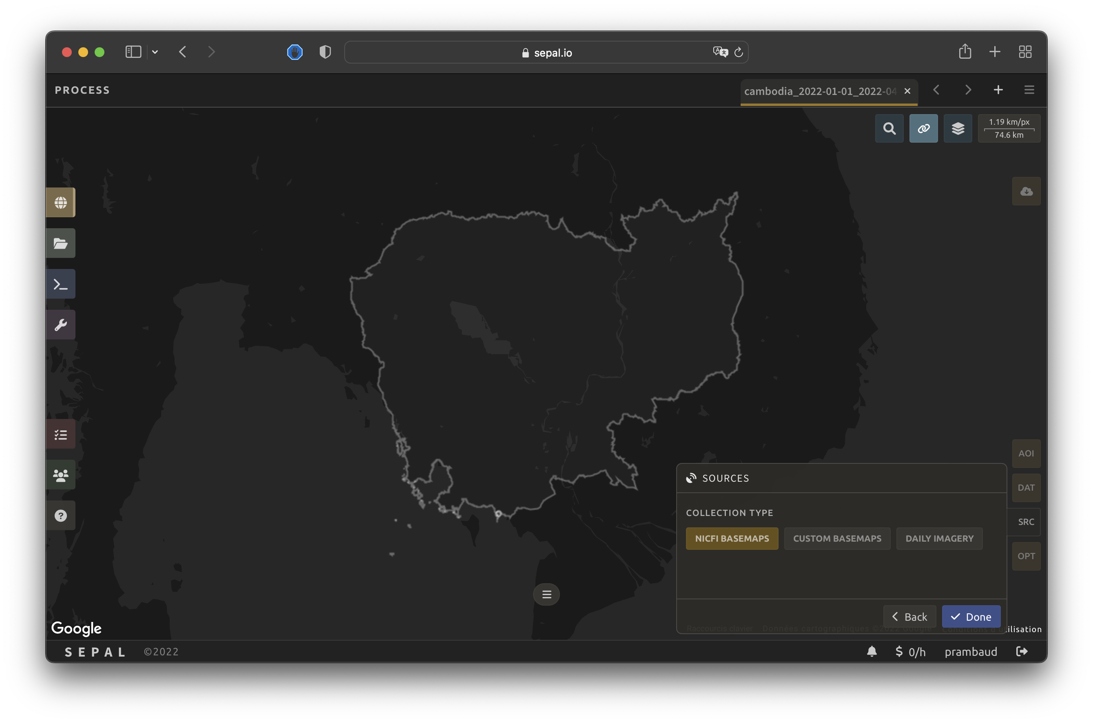Open the Terminal icon in sidebar
This screenshot has width=1093, height=723.
coord(60,284)
